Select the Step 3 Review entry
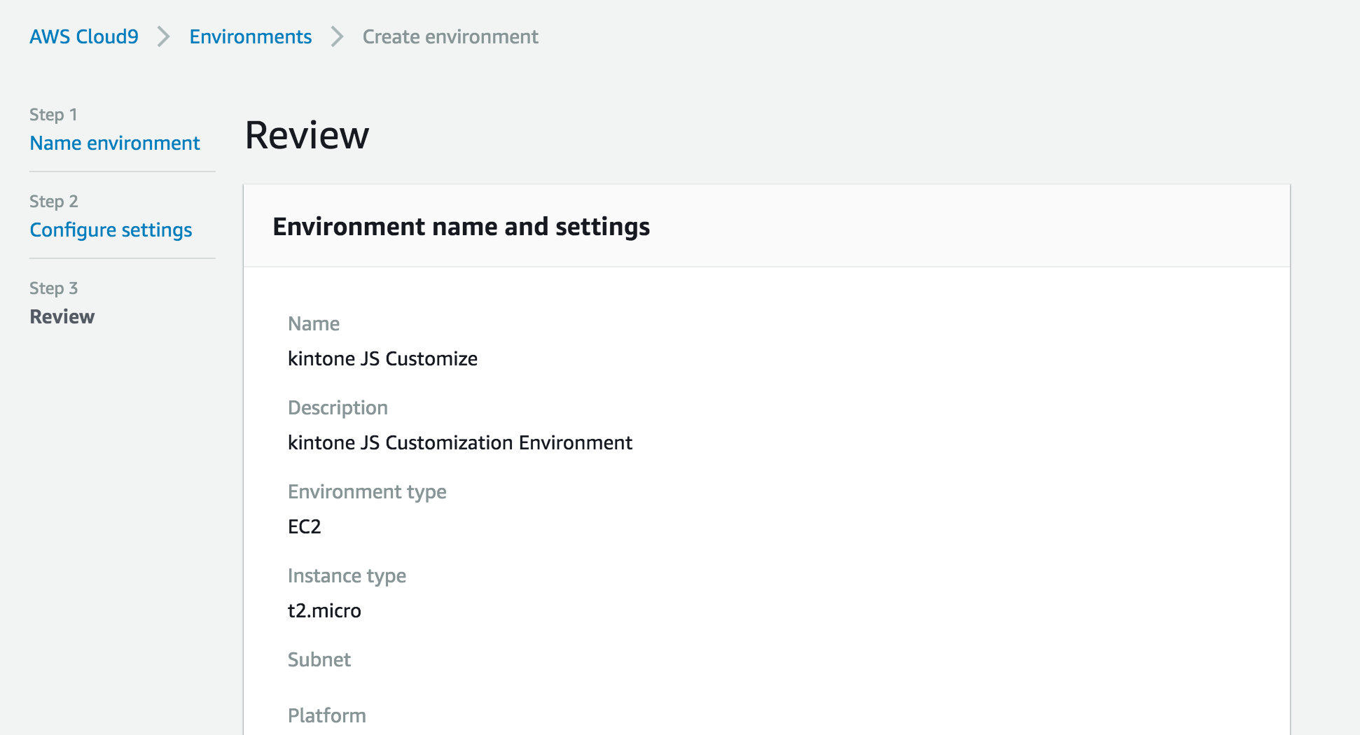 [62, 316]
